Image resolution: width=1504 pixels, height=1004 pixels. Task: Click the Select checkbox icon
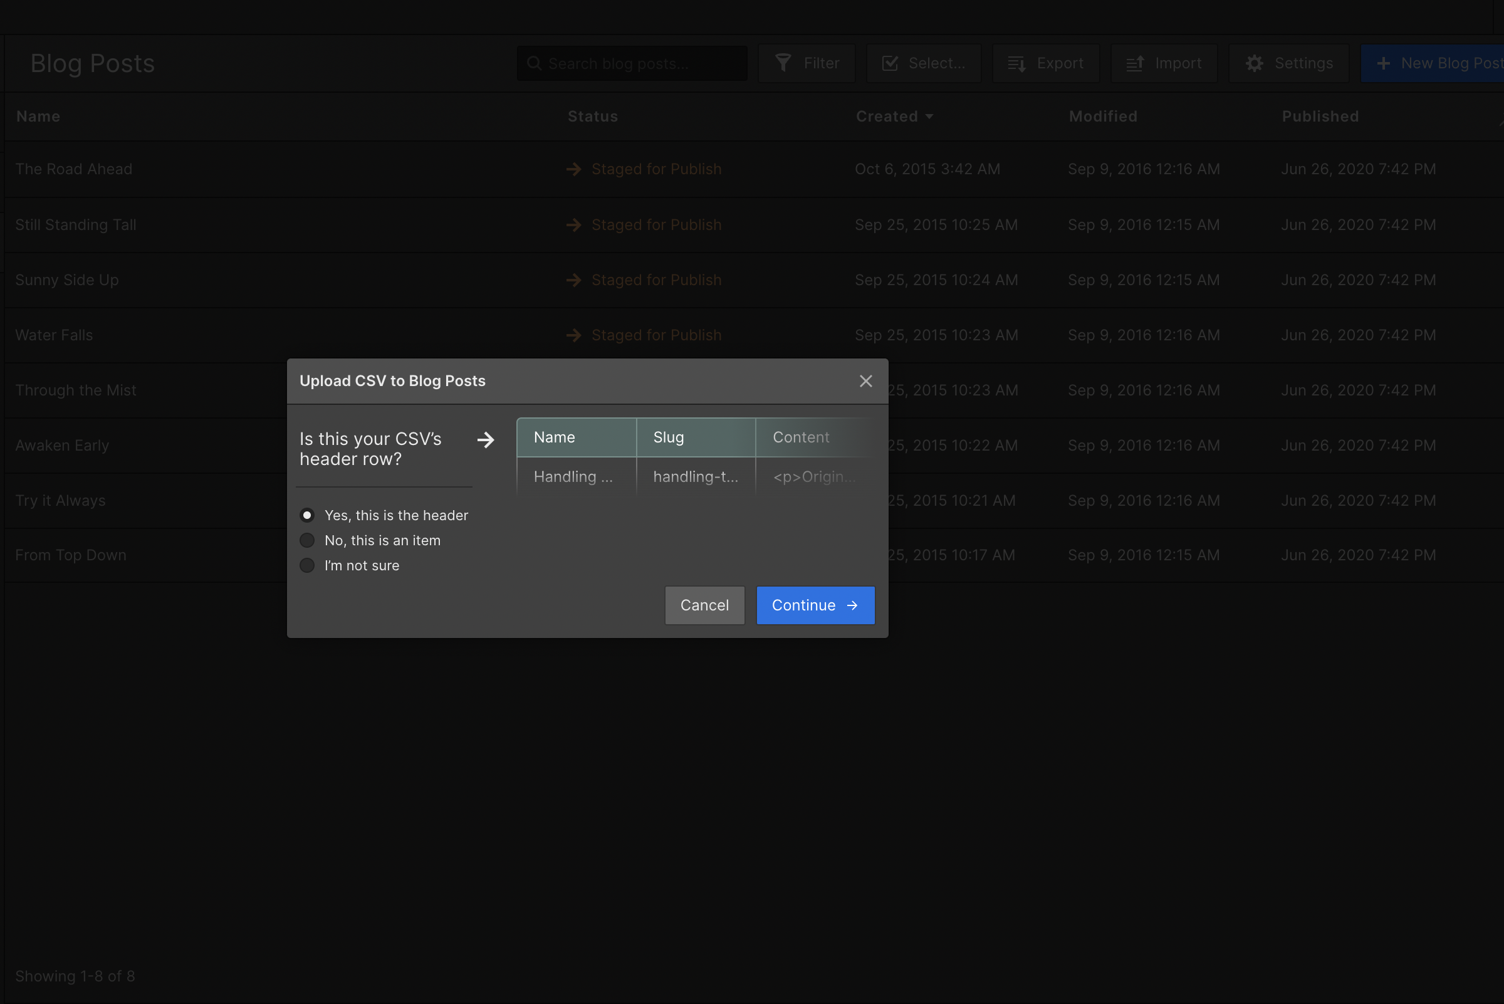pyautogui.click(x=889, y=63)
